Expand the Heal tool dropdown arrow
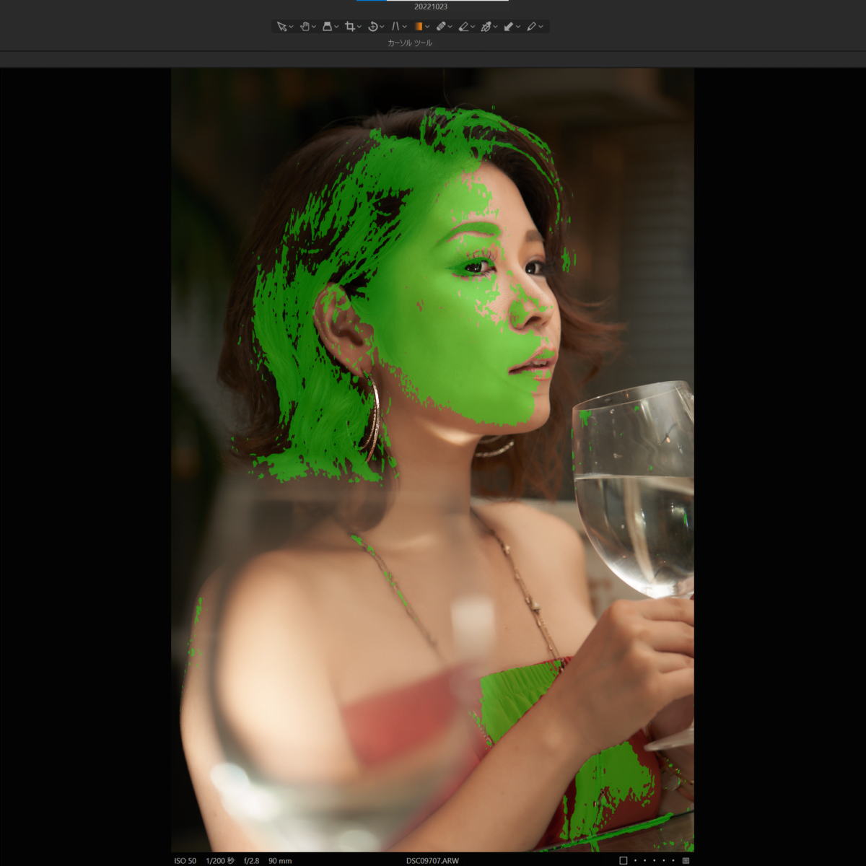Image resolution: width=866 pixels, height=866 pixels. (x=450, y=27)
